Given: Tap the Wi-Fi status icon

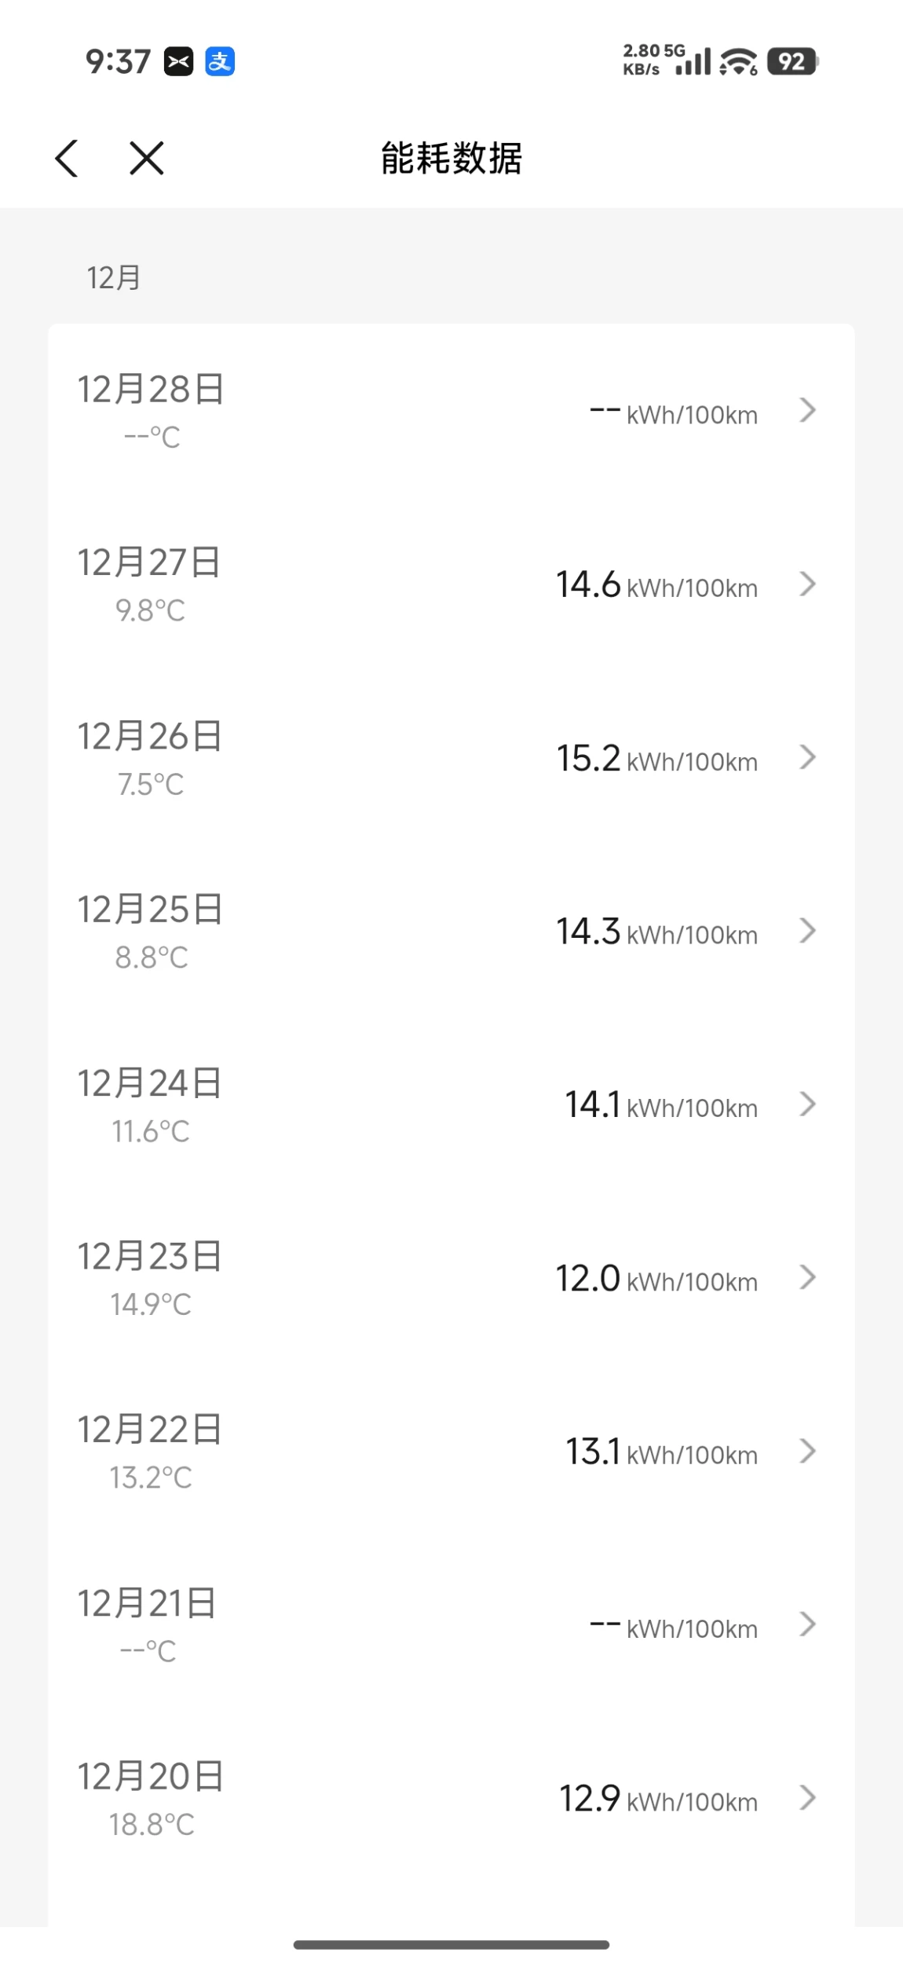Looking at the screenshot, I should pos(738,61).
